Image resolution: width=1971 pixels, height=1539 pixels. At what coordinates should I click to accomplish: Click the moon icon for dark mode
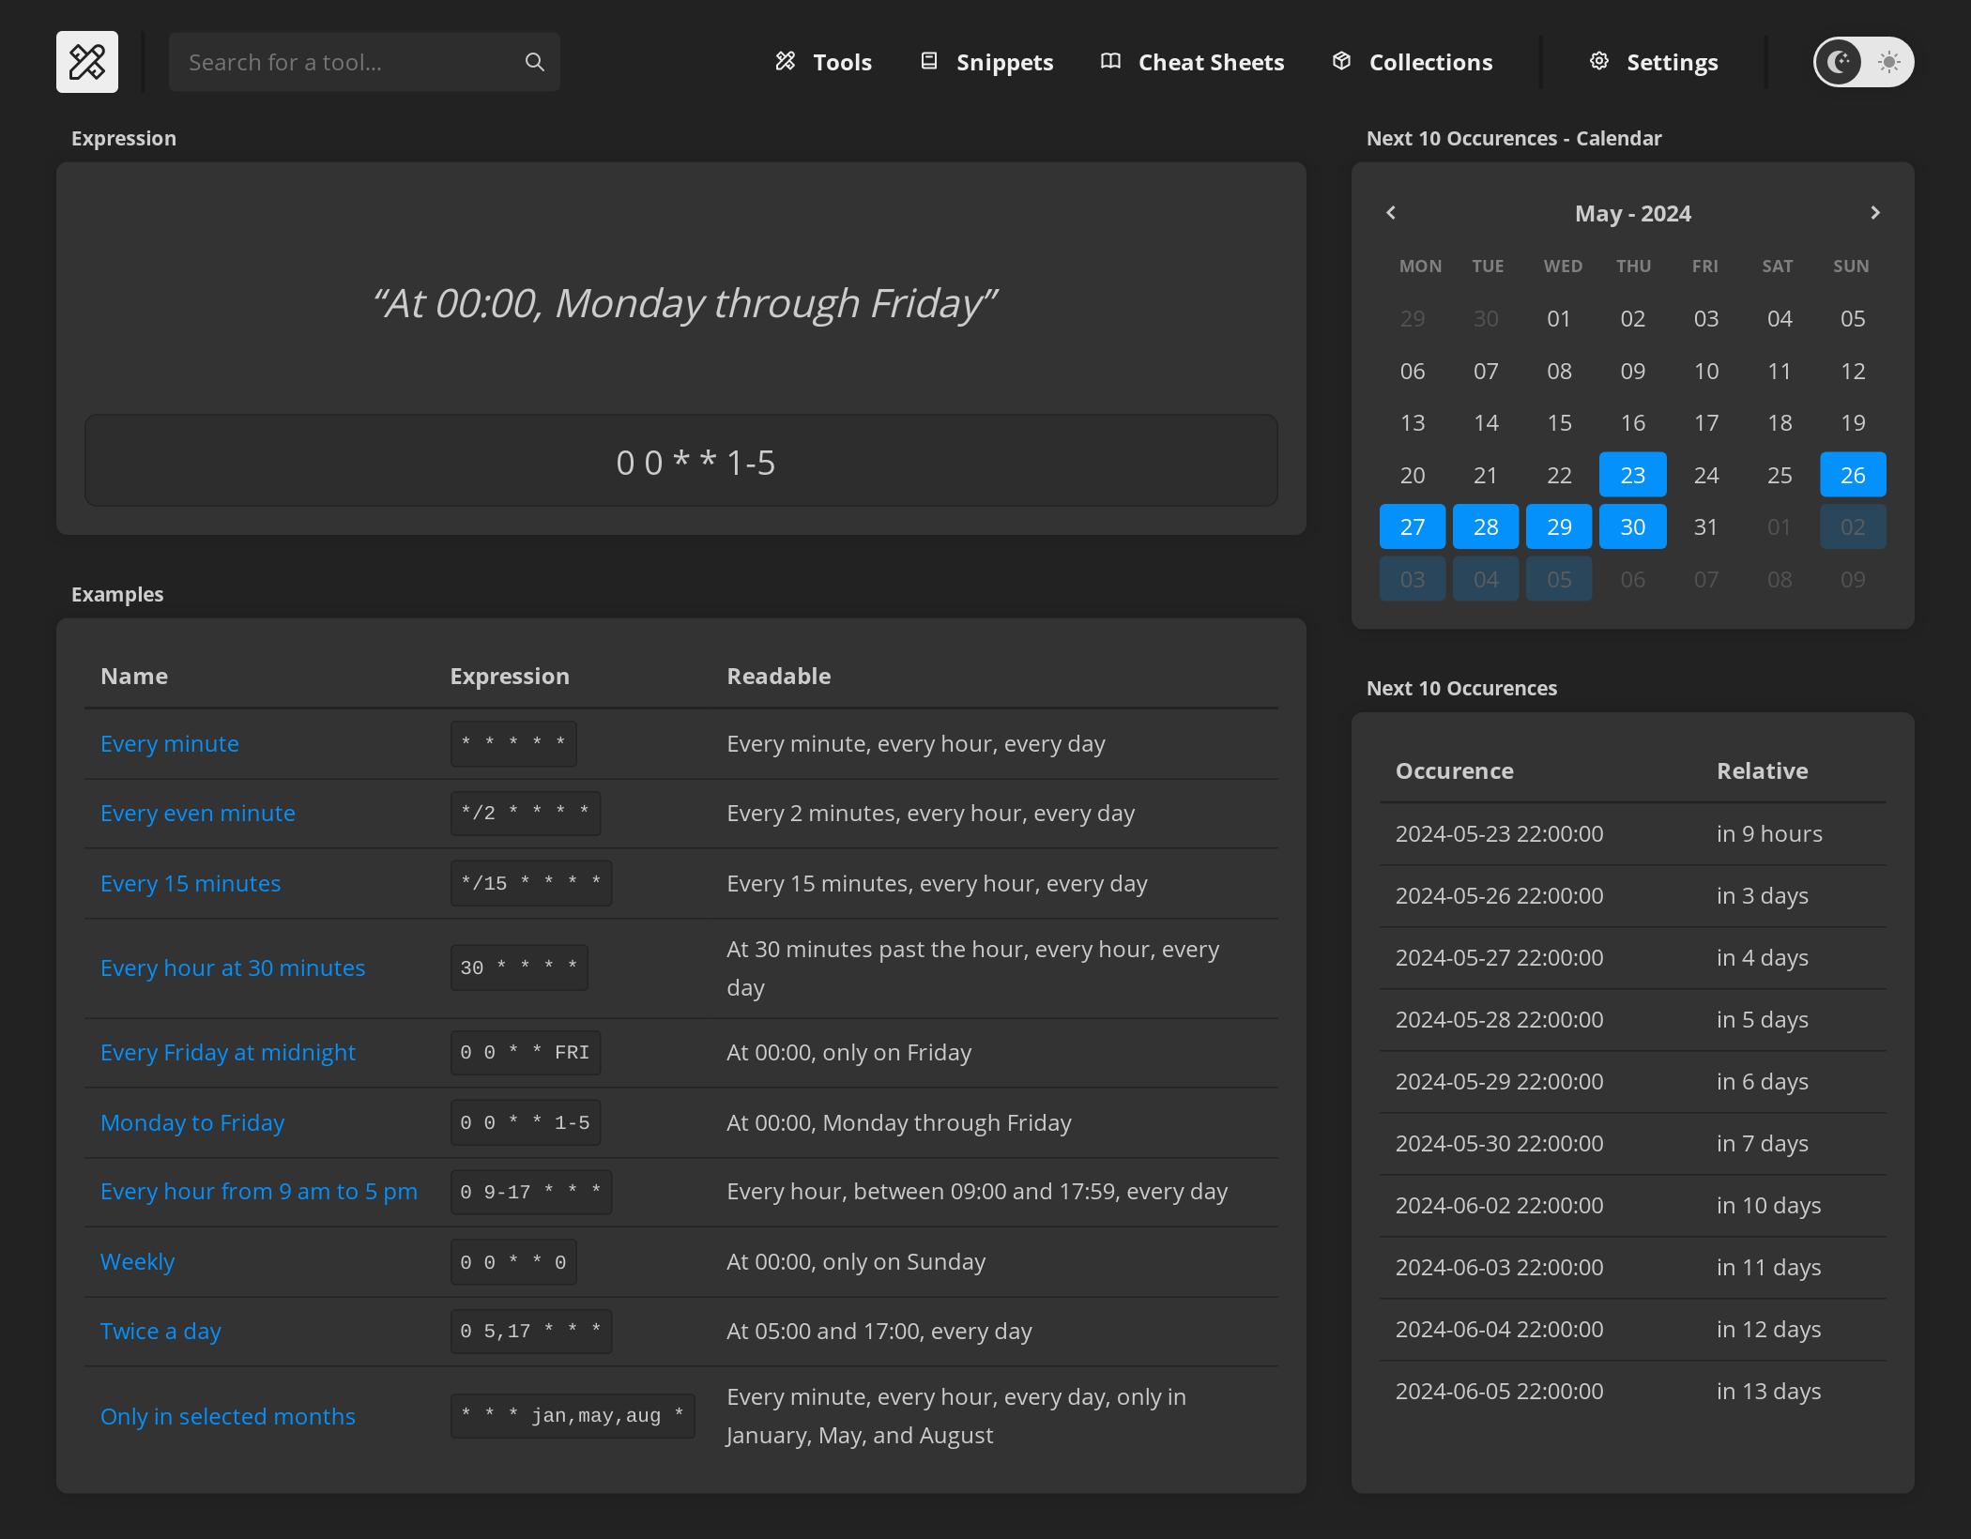pos(1839,62)
